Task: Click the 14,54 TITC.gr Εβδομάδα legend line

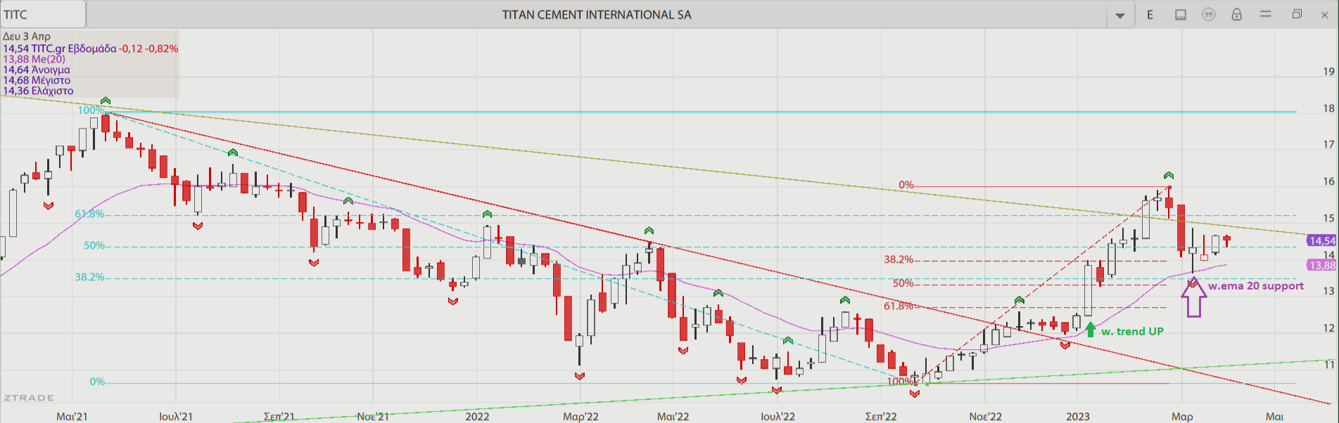Action: tap(90, 48)
